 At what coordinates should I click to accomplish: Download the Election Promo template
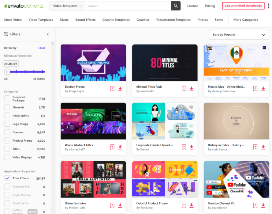click(x=120, y=89)
